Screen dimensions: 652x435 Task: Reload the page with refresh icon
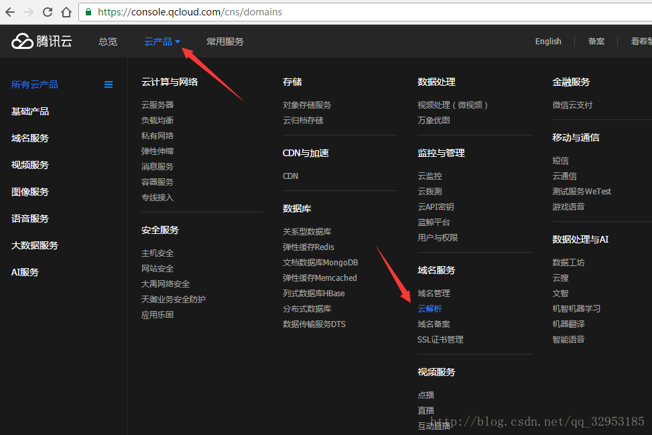tap(48, 12)
